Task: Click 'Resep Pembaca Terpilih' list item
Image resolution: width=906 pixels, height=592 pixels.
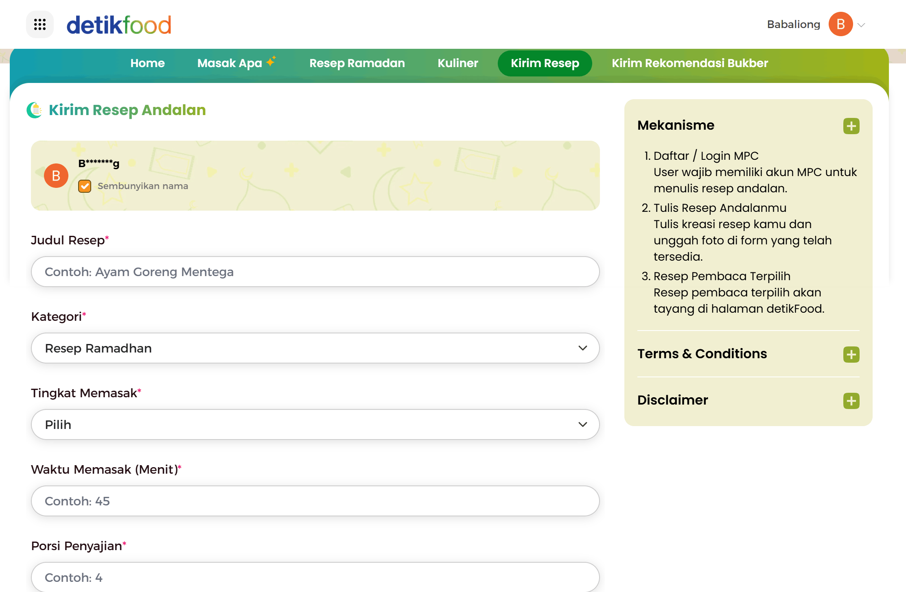Action: pos(722,276)
